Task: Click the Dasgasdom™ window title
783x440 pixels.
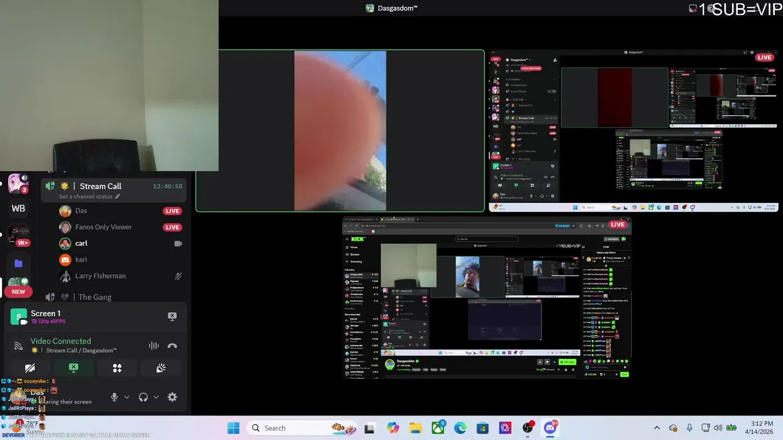Action: pyautogui.click(x=398, y=8)
